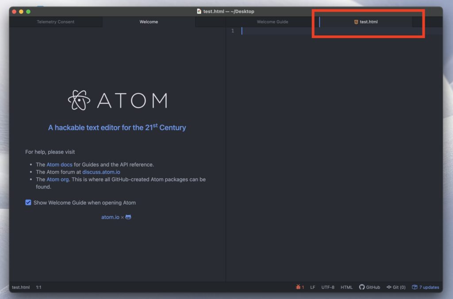Open the atom.io link

click(x=110, y=217)
